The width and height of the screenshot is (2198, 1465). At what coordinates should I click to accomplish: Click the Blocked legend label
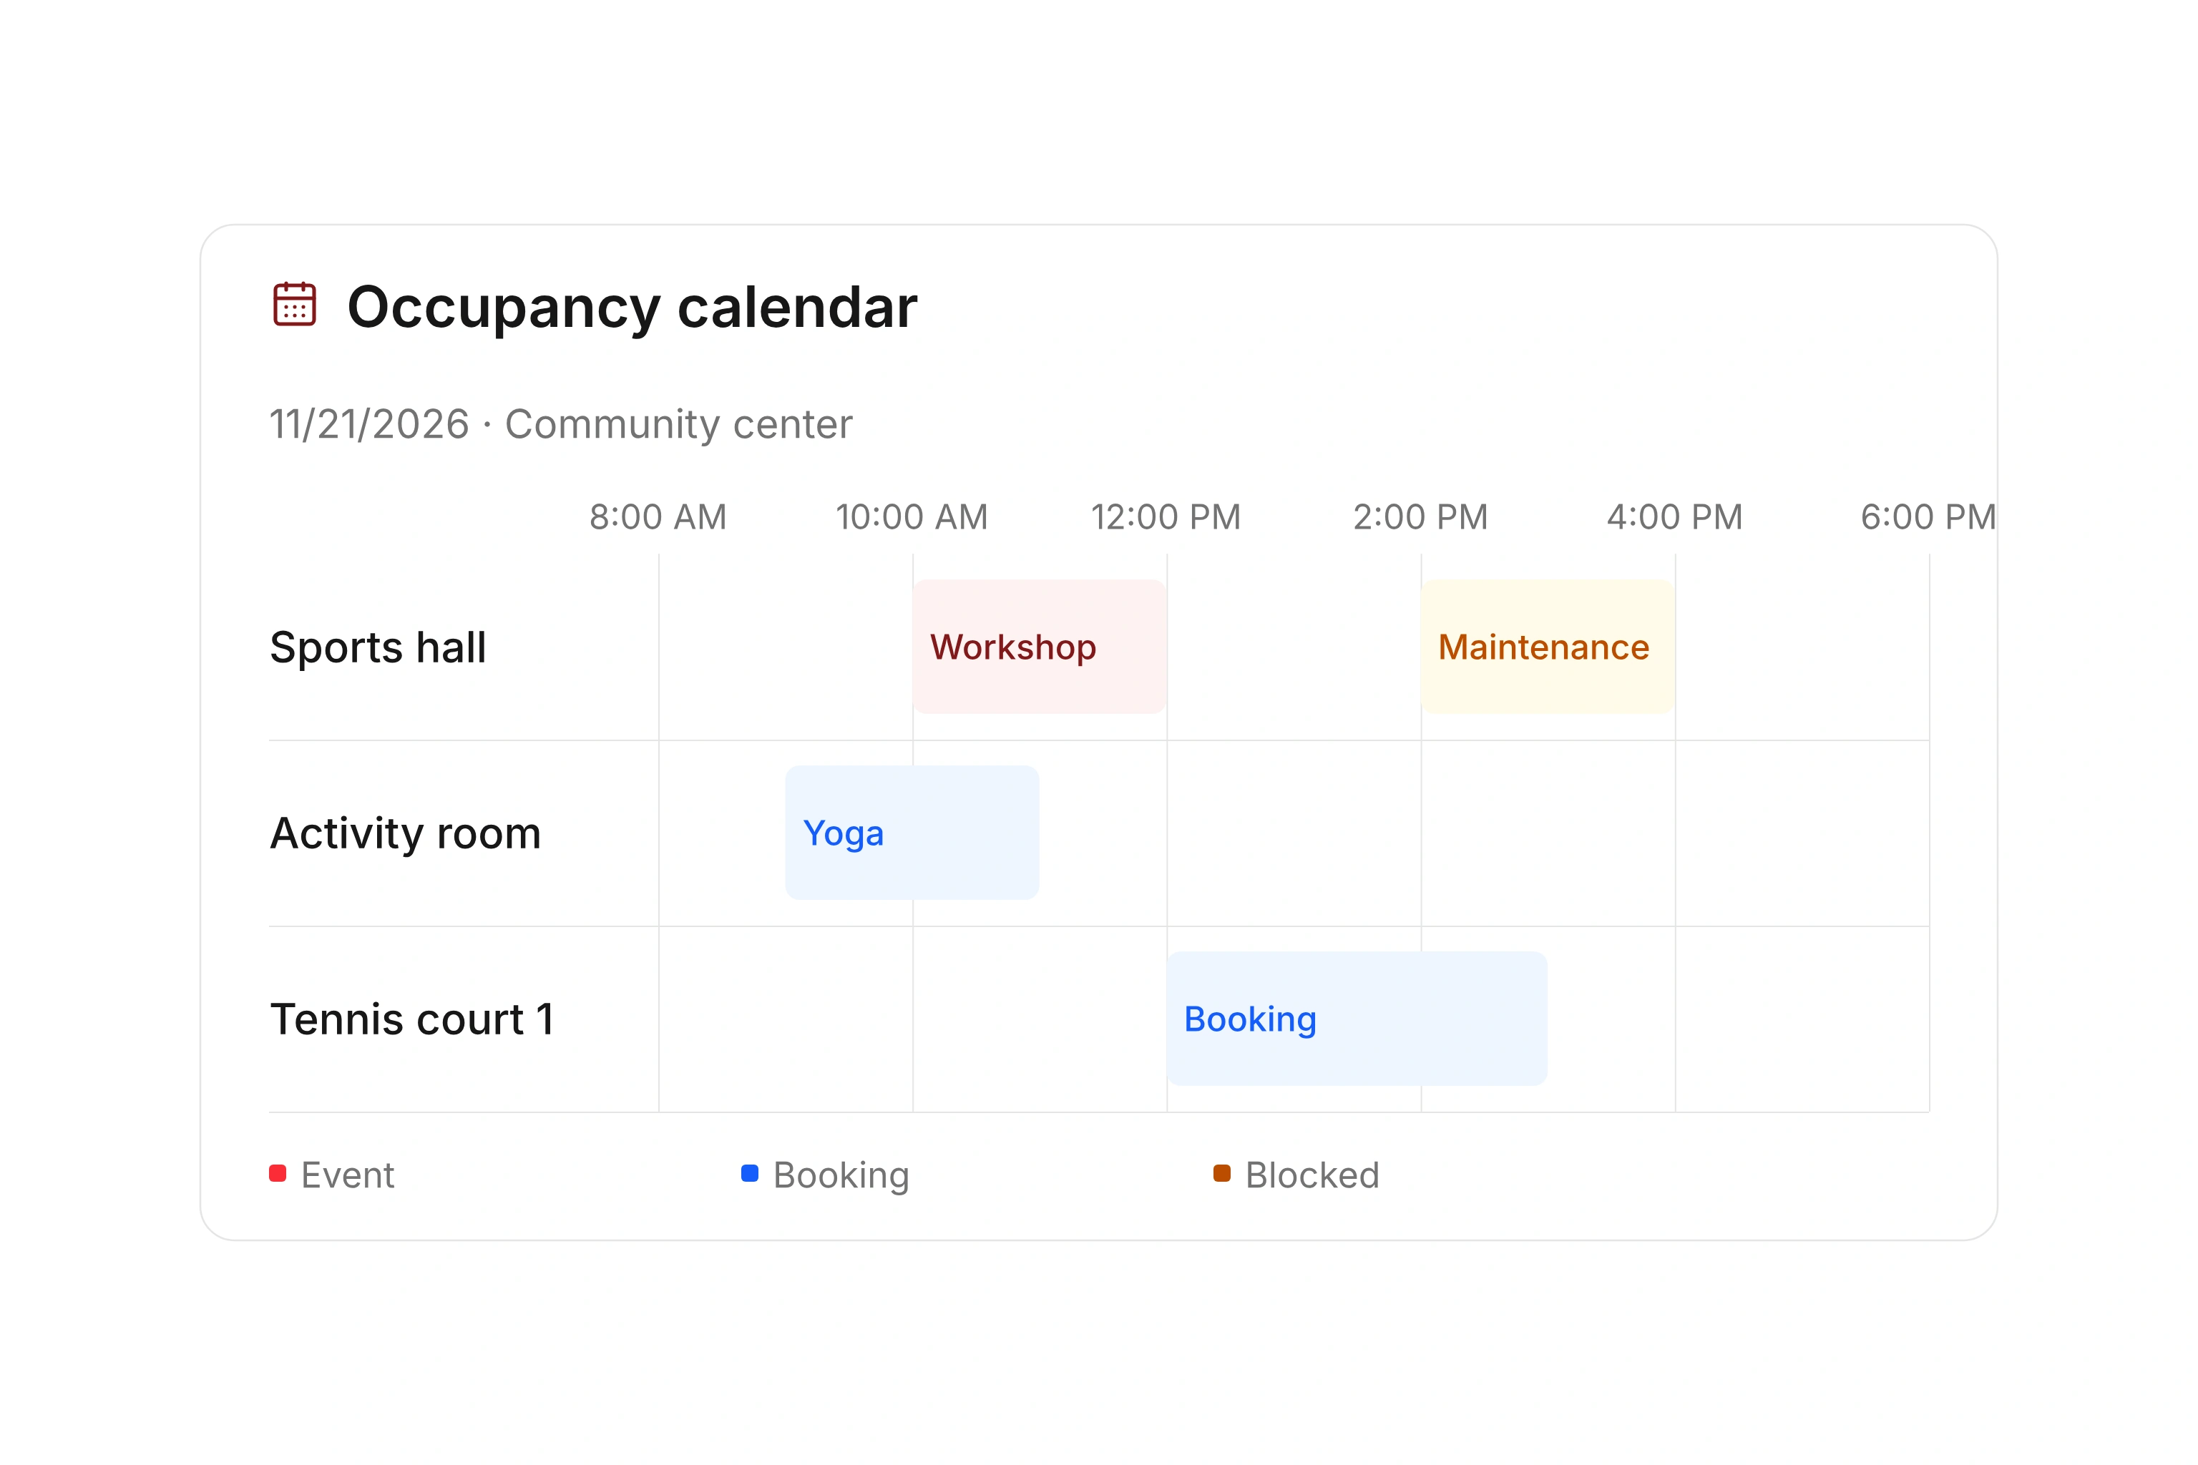[x=1313, y=1175]
